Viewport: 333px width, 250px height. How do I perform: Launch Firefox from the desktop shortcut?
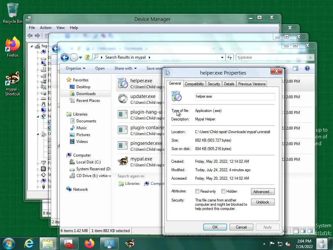(13, 47)
